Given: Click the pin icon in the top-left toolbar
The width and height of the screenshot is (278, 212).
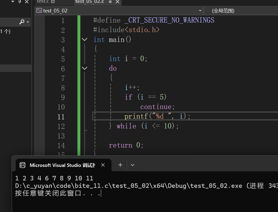Looking at the screenshot, I should click(x=19, y=2).
